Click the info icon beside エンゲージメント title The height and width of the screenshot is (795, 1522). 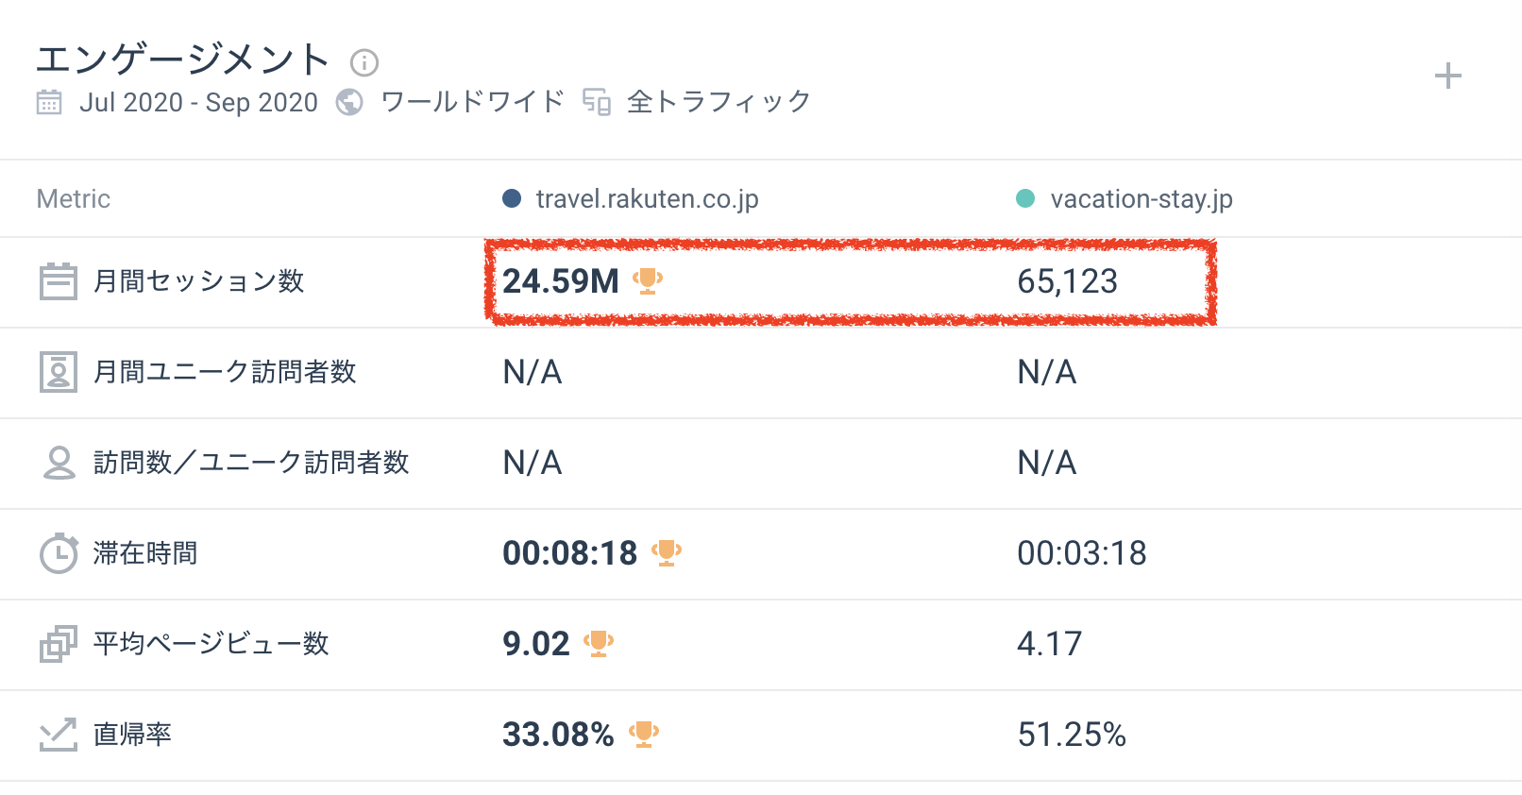(364, 63)
